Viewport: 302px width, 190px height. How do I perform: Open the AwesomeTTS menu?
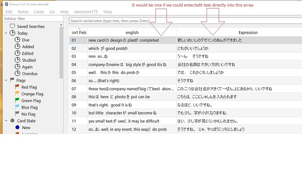coord(86,12)
